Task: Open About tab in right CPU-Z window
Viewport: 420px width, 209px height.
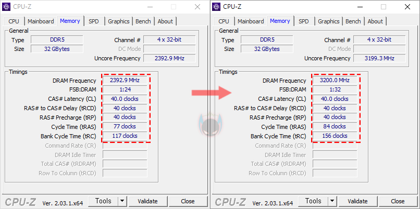Action: tap(375, 21)
